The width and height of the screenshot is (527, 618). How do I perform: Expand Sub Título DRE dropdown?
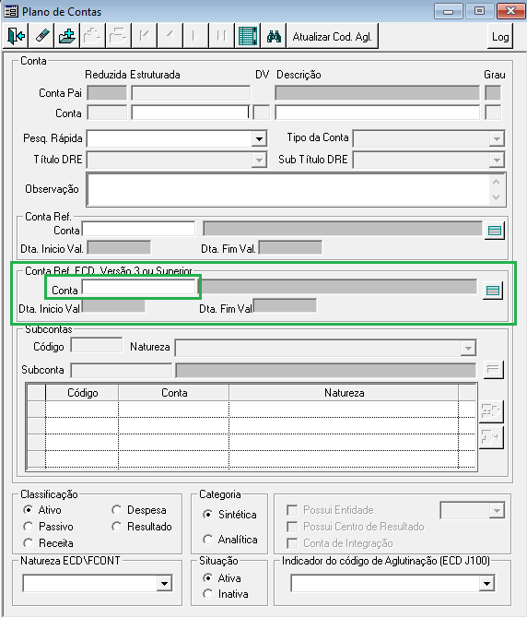[x=497, y=160]
